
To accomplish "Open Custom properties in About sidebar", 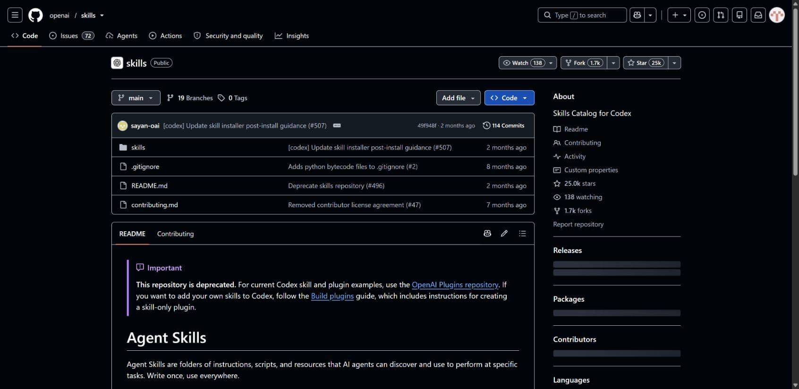I will point(586,170).
